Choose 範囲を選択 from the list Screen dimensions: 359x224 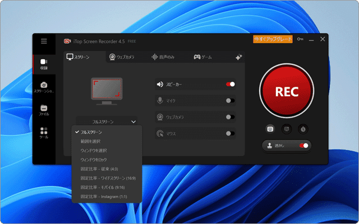[107, 142]
